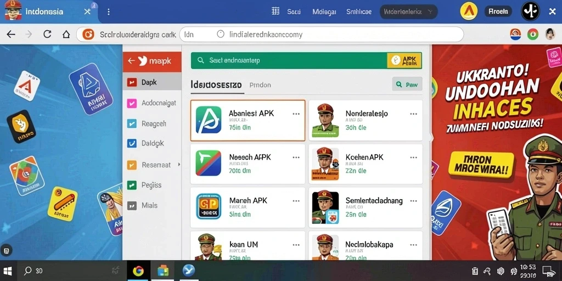Open the Neclmlobakapa app icon
The width and height of the screenshot is (562, 281).
pyautogui.click(x=325, y=247)
